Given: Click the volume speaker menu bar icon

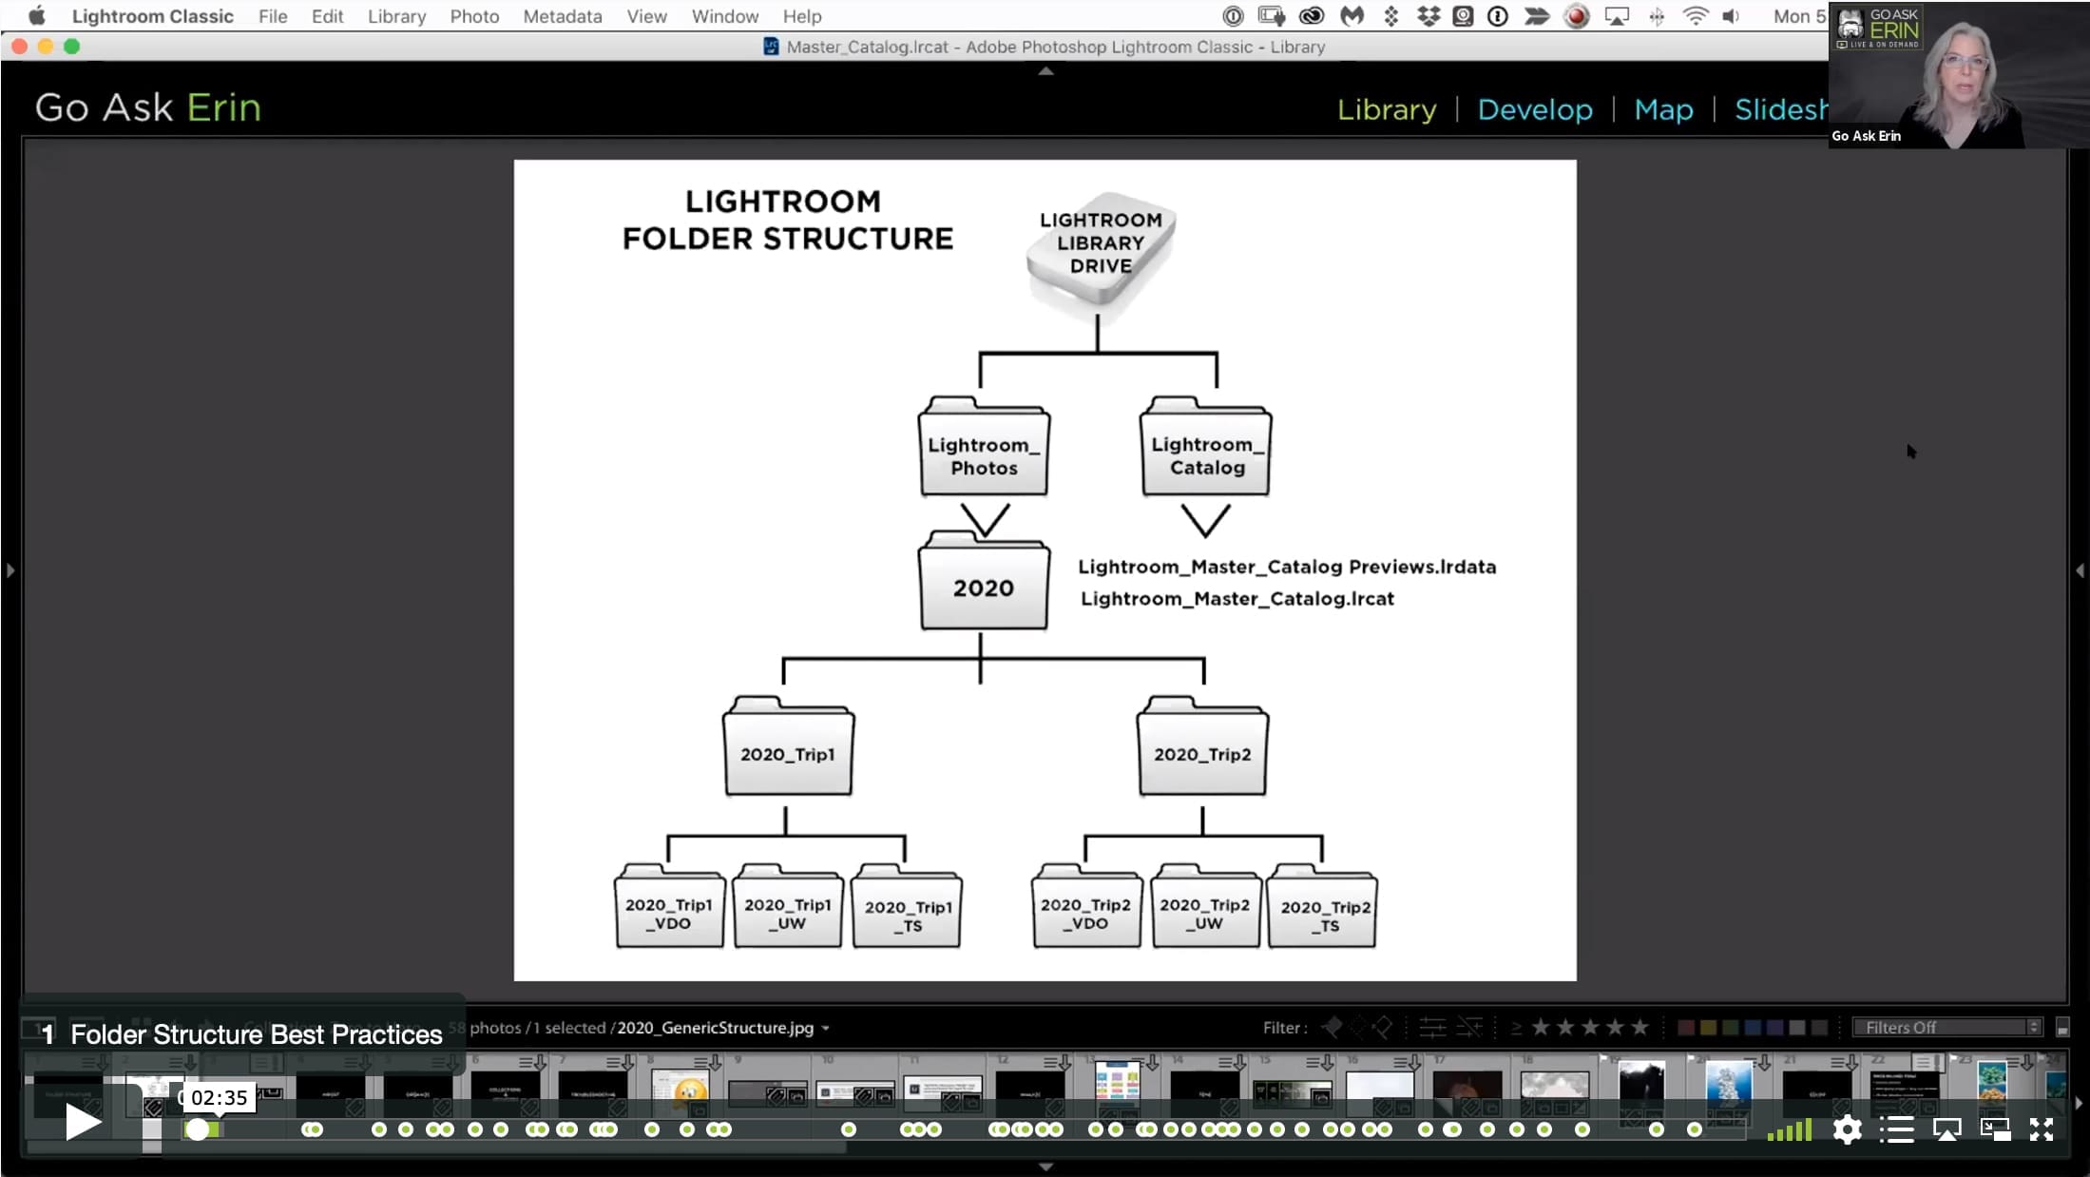Looking at the screenshot, I should pos(1732,16).
